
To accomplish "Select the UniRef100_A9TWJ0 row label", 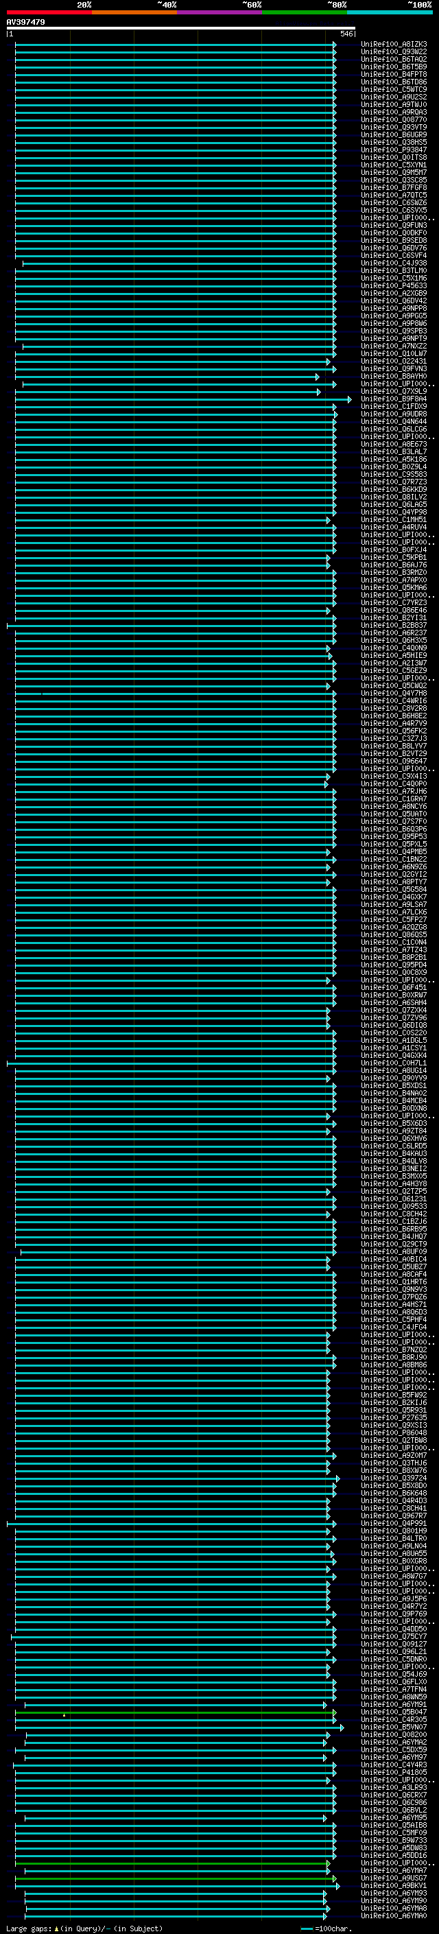I will [x=393, y=104].
